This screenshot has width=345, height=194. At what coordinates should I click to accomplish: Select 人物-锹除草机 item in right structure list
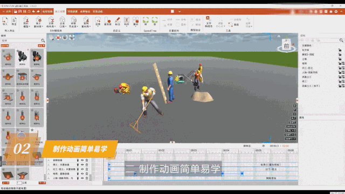click(309, 72)
